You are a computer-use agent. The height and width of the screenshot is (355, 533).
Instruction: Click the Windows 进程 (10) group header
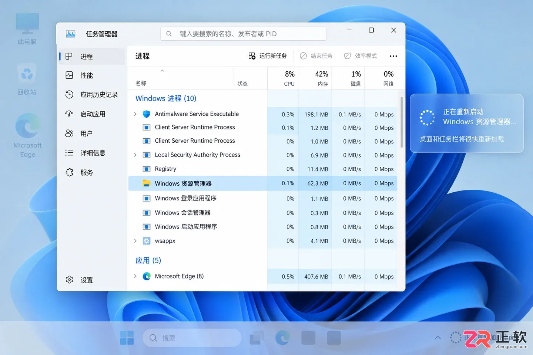click(x=166, y=98)
